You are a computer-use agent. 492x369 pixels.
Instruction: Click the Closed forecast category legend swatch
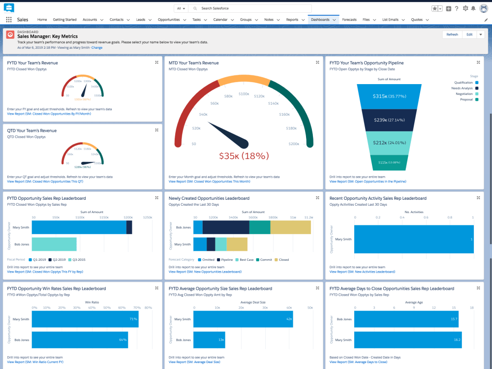(x=276, y=260)
